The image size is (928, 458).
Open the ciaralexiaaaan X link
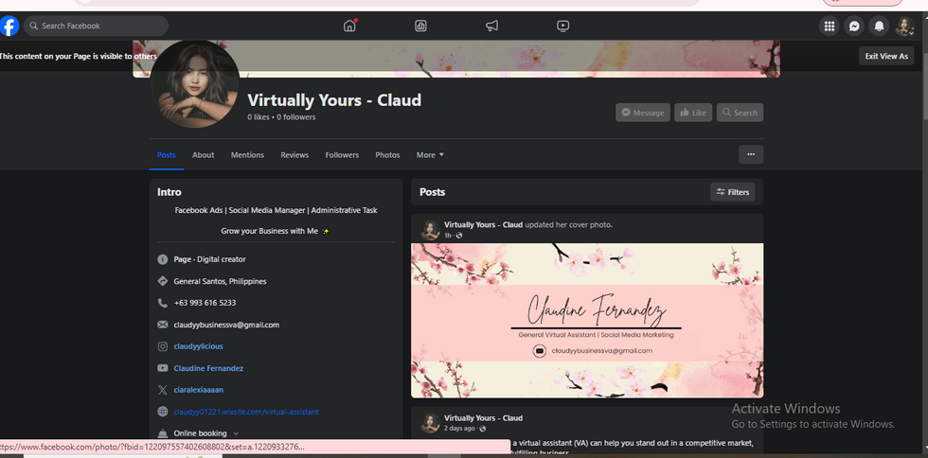[198, 390]
